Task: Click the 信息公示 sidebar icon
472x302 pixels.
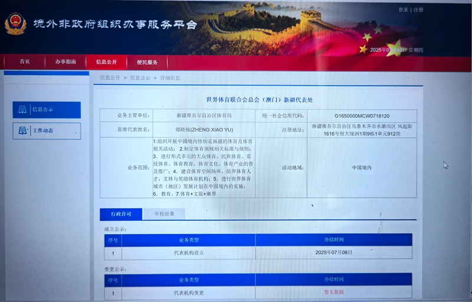Action: click(22, 110)
